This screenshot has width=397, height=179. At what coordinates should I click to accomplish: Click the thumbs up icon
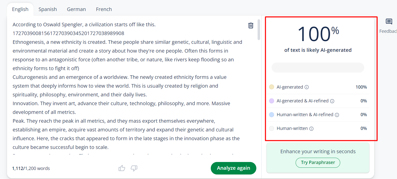tap(122, 168)
